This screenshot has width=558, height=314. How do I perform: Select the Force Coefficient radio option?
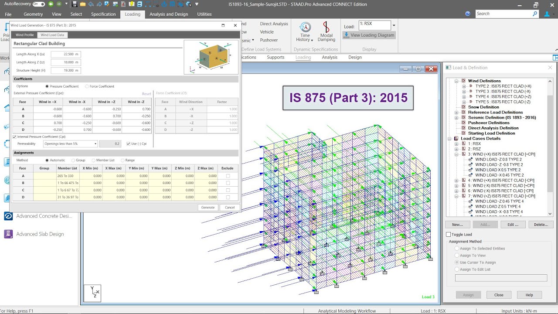87,86
